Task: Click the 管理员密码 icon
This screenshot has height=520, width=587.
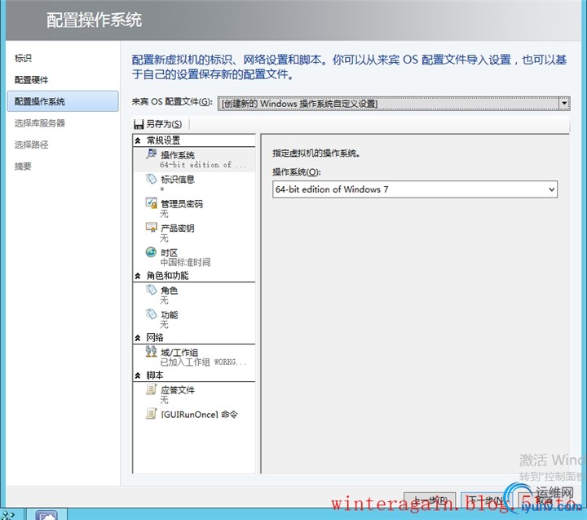Action: [152, 202]
